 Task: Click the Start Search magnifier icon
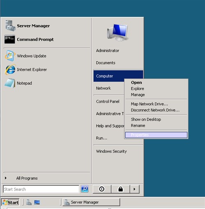pyautogui.click(x=85, y=189)
